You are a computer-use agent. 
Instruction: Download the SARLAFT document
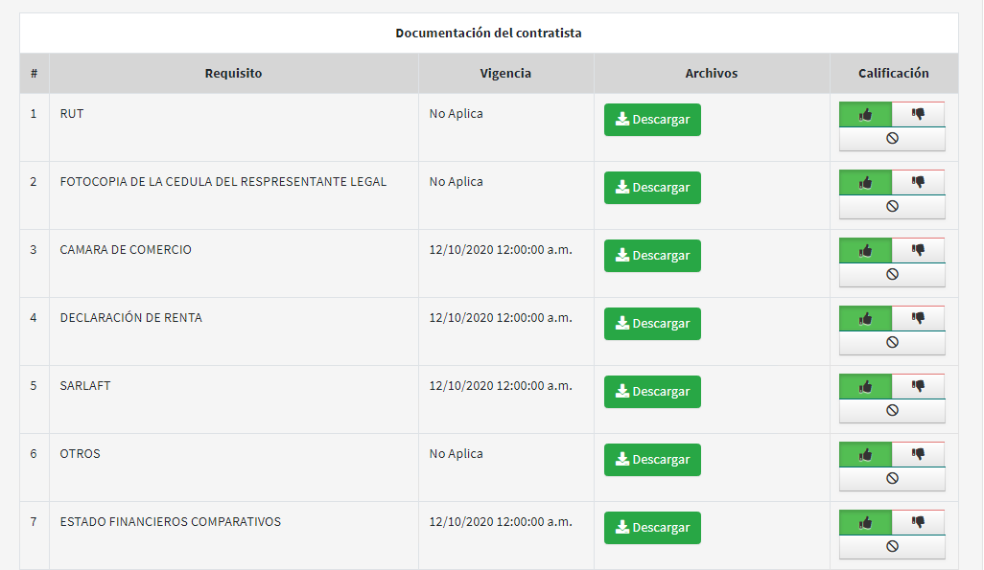652,392
